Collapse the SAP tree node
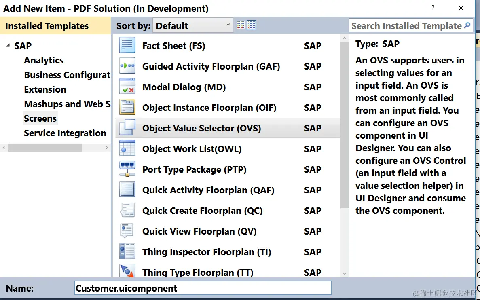The height and width of the screenshot is (300, 480). click(8, 45)
